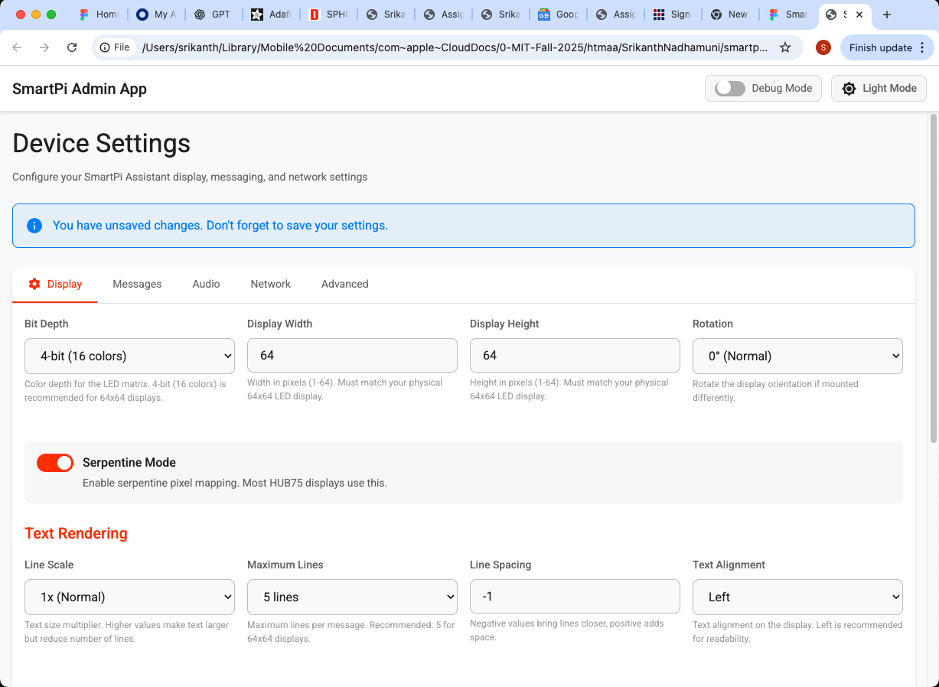Open the Maximum Lines dropdown
This screenshot has width=939, height=687.
pyautogui.click(x=352, y=597)
